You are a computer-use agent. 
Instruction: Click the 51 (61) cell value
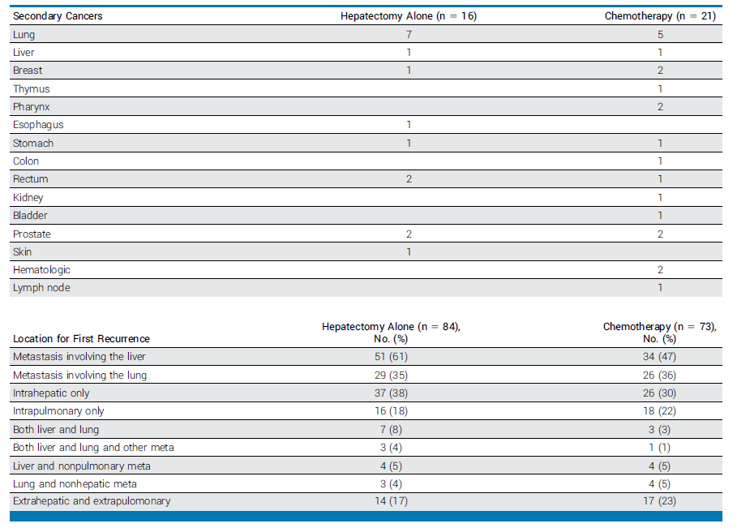391,357
